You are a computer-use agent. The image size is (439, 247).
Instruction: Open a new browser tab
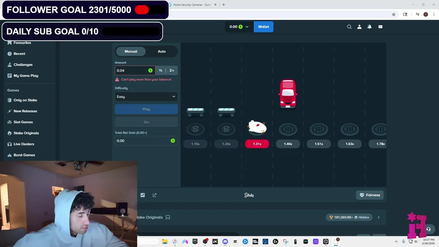pyautogui.click(x=223, y=5)
